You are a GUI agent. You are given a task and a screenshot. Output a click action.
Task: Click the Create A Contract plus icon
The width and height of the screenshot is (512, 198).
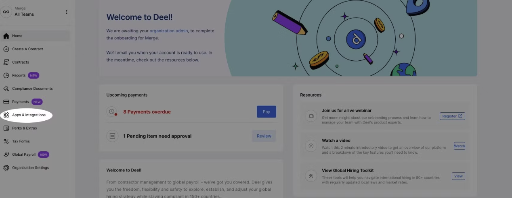click(6, 49)
